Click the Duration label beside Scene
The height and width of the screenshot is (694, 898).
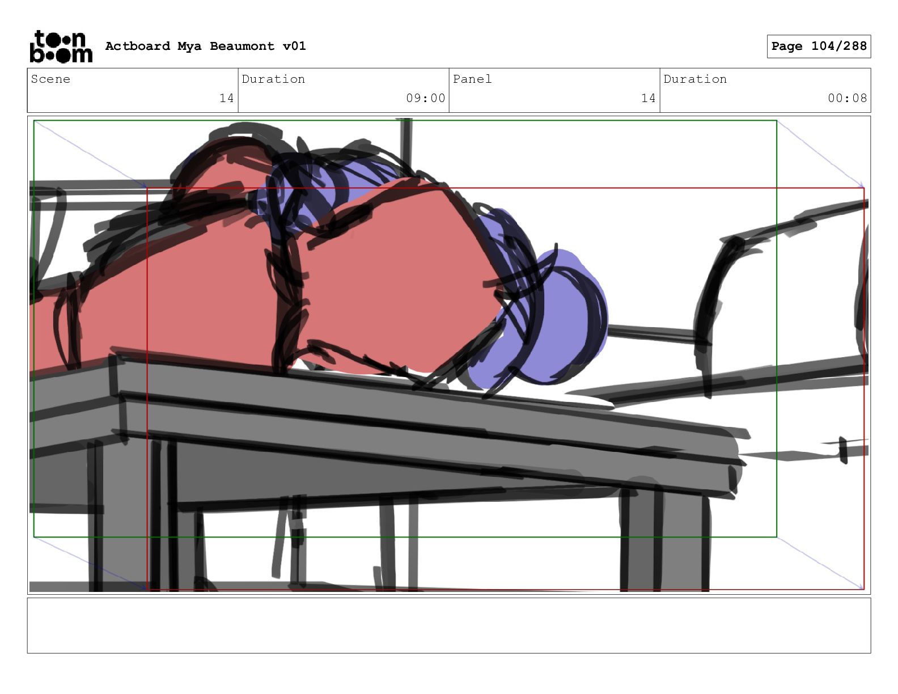(x=273, y=79)
